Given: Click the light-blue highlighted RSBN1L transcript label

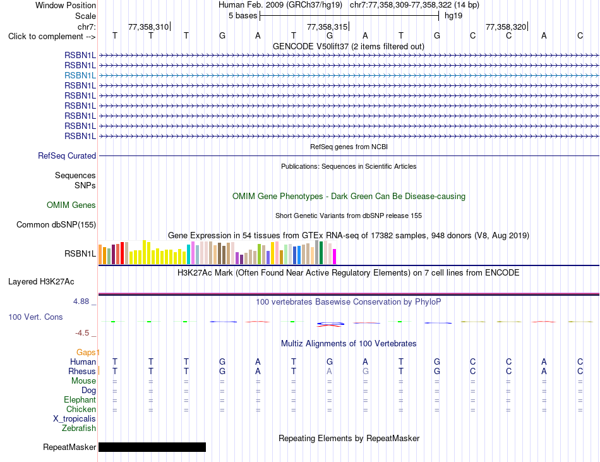Looking at the screenshot, I should [x=80, y=75].
